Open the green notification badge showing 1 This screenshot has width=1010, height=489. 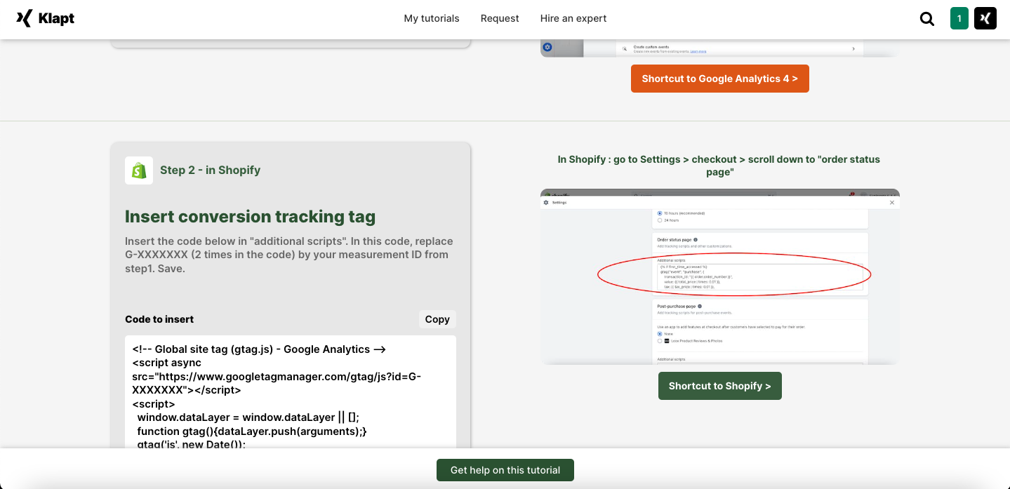pos(959,18)
